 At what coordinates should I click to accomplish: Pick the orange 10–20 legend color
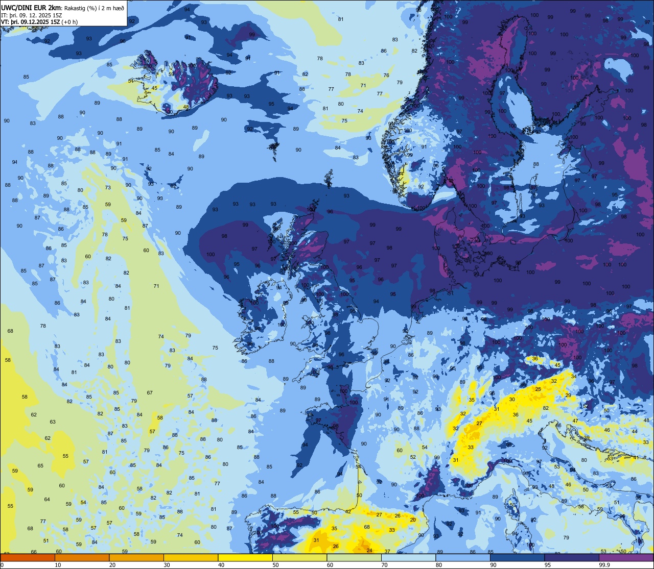tap(82, 557)
